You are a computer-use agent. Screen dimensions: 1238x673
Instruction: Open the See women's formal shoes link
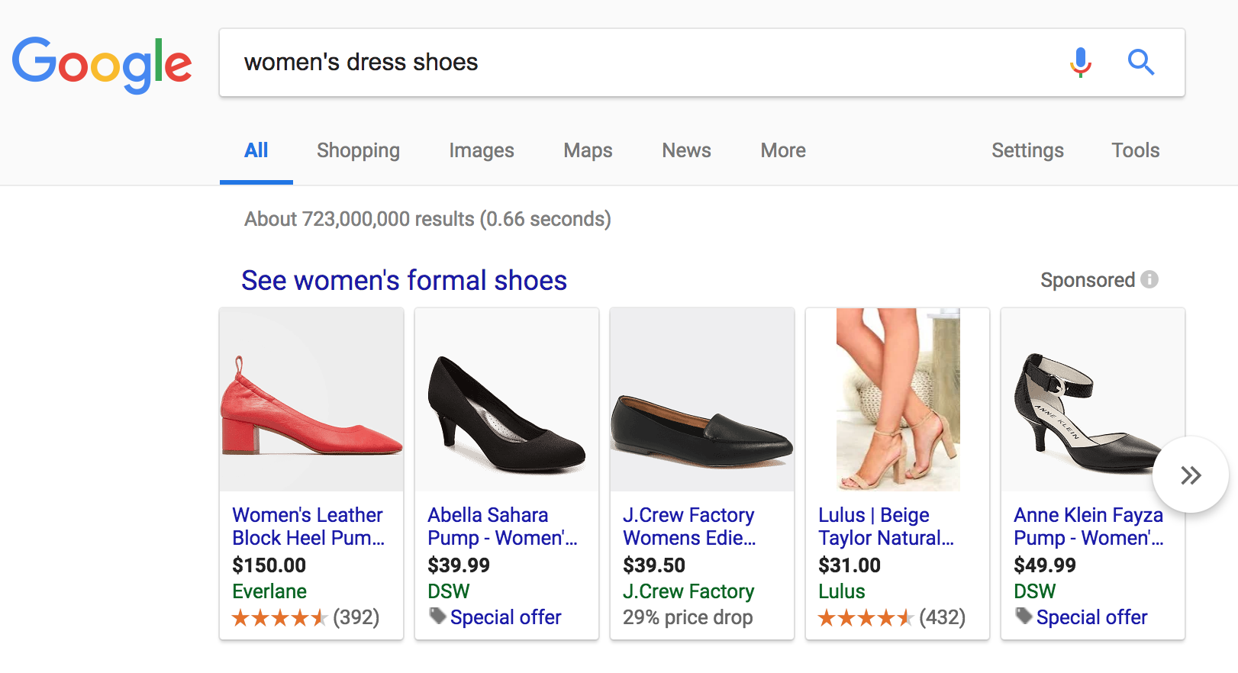(x=404, y=280)
